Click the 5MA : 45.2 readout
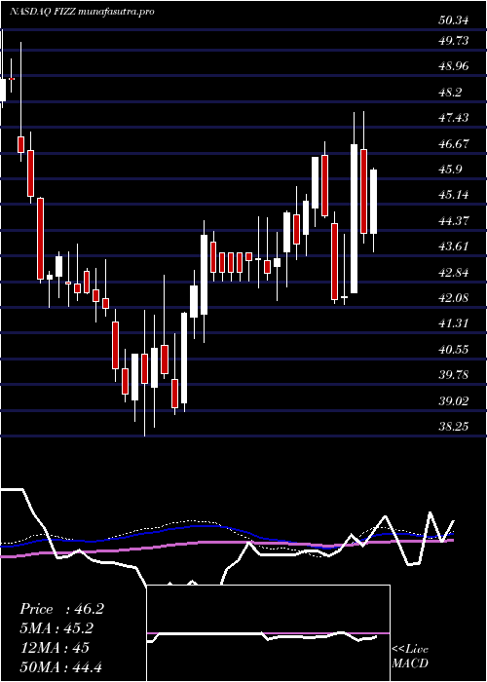The height and width of the screenshot is (682, 487). (x=56, y=628)
